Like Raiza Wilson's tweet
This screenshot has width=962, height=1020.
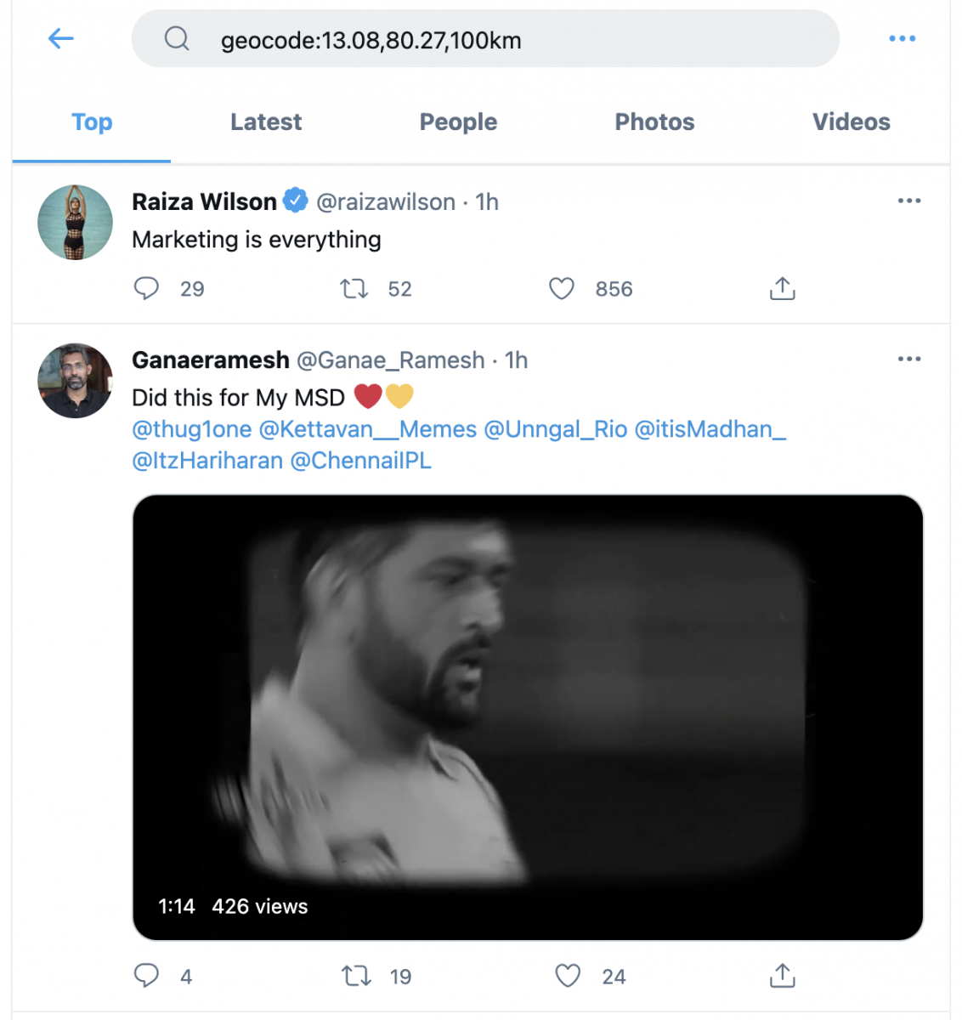click(x=562, y=289)
